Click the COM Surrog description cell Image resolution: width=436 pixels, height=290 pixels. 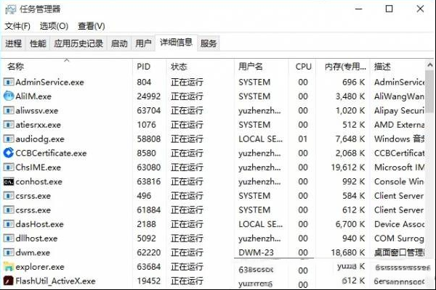(399, 238)
